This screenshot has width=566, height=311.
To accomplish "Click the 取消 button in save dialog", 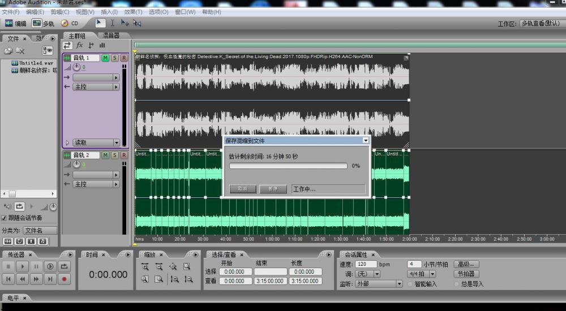I will pos(243,189).
